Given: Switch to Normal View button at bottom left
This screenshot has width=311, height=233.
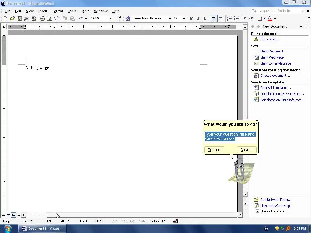Looking at the screenshot, I should pos(3,214).
